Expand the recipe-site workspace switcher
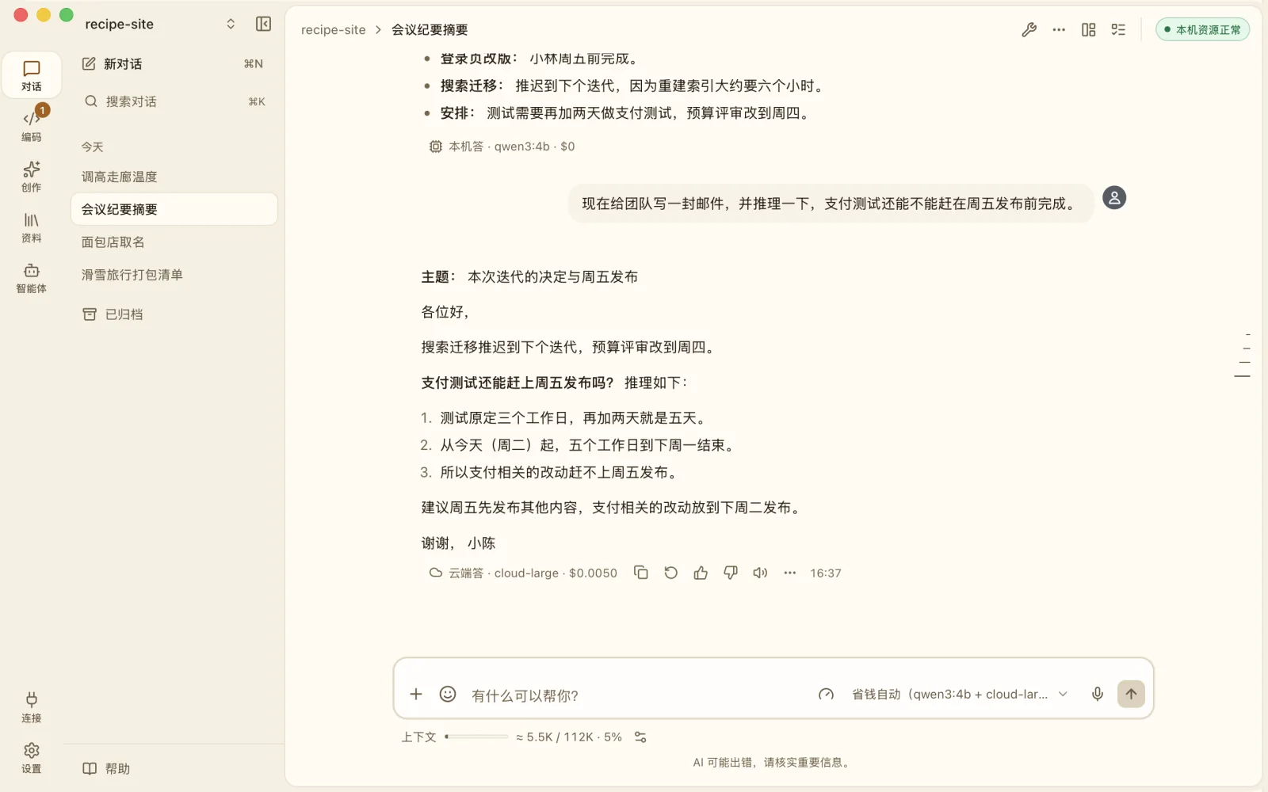The height and width of the screenshot is (792, 1268). 231,24
